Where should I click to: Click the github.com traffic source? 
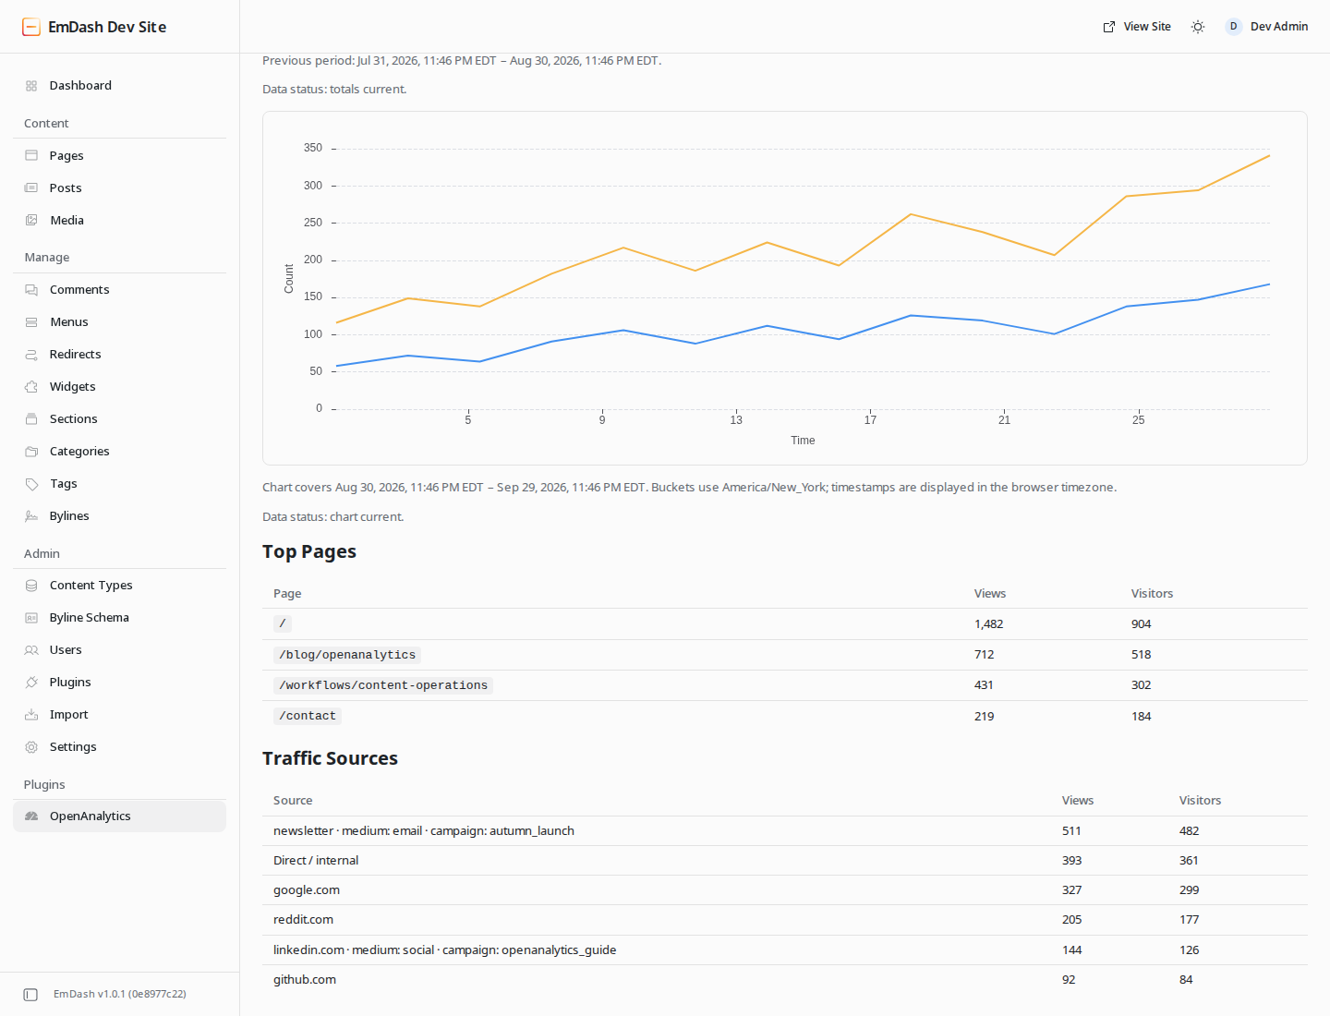point(305,980)
